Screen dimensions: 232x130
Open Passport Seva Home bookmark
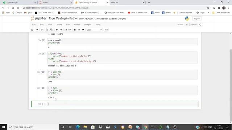[115, 13]
